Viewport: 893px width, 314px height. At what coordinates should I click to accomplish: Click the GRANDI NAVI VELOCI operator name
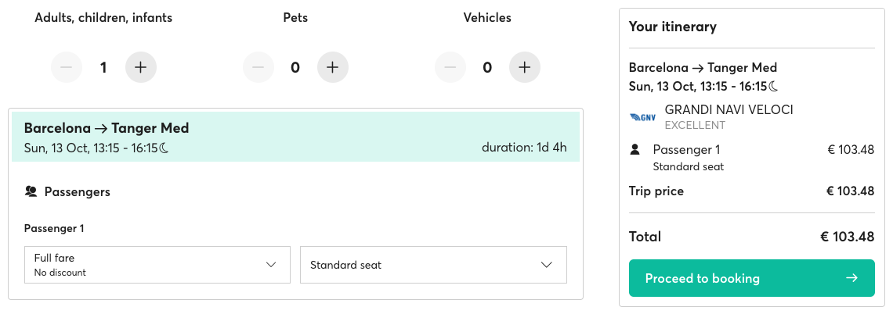729,109
